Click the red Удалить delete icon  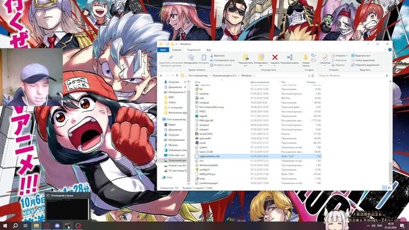[275, 57]
